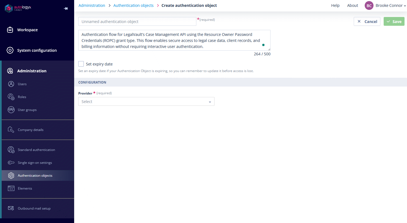Click the Provider field label
Viewport: 407px width, 223px height.
[85, 93]
